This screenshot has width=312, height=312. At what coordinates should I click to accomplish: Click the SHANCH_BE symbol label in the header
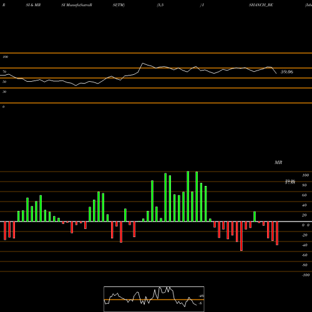[x=261, y=5]
